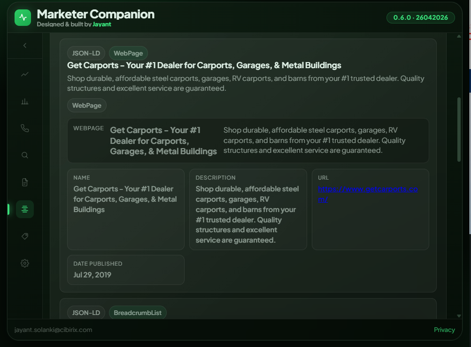Image resolution: width=471 pixels, height=347 pixels.
Task: Select the active structured data sidebar icon
Action: 25,209
